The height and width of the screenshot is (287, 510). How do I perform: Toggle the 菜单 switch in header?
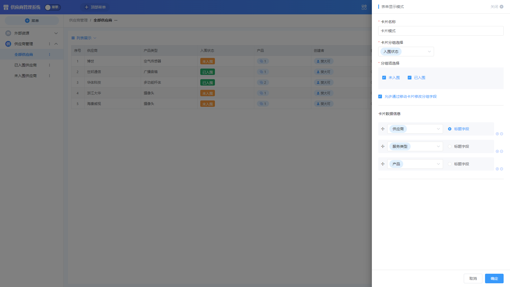coord(52,7)
